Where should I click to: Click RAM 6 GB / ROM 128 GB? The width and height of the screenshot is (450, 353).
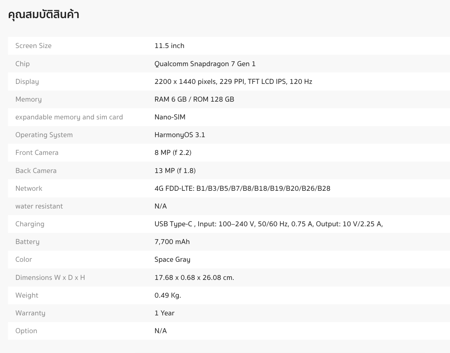tap(194, 99)
